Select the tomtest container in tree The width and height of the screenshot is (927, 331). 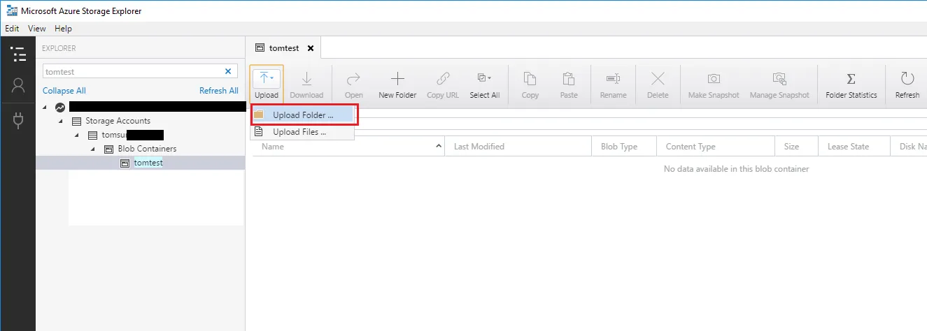[148, 163]
